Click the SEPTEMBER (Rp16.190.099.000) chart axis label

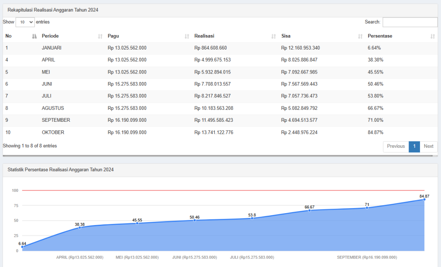367,257
